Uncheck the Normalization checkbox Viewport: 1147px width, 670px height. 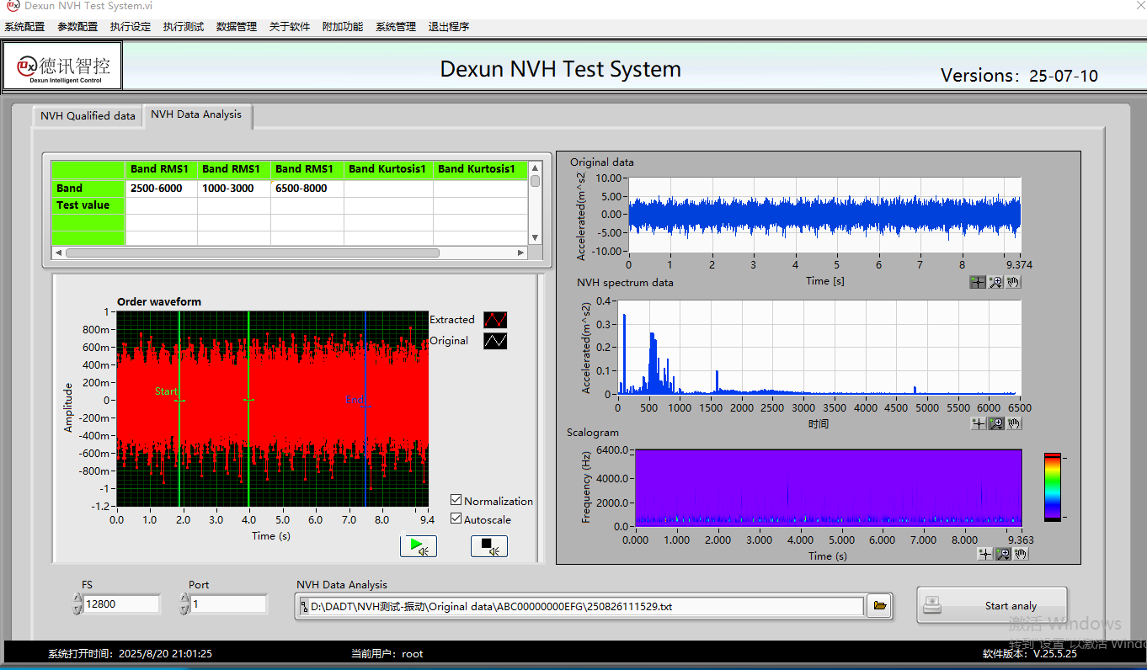(x=456, y=500)
